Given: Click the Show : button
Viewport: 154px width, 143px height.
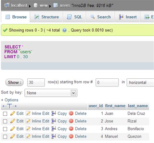Looking at the screenshot, I should [14, 82].
